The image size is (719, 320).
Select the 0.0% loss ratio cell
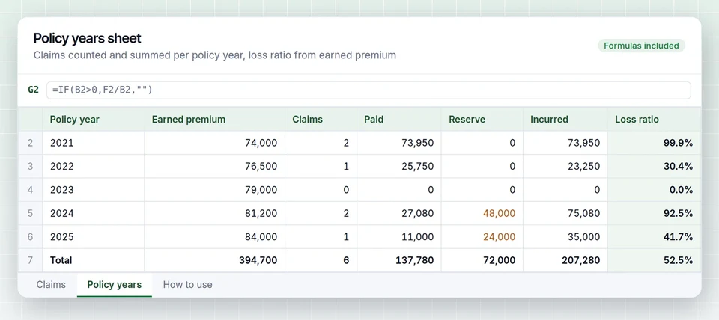655,190
